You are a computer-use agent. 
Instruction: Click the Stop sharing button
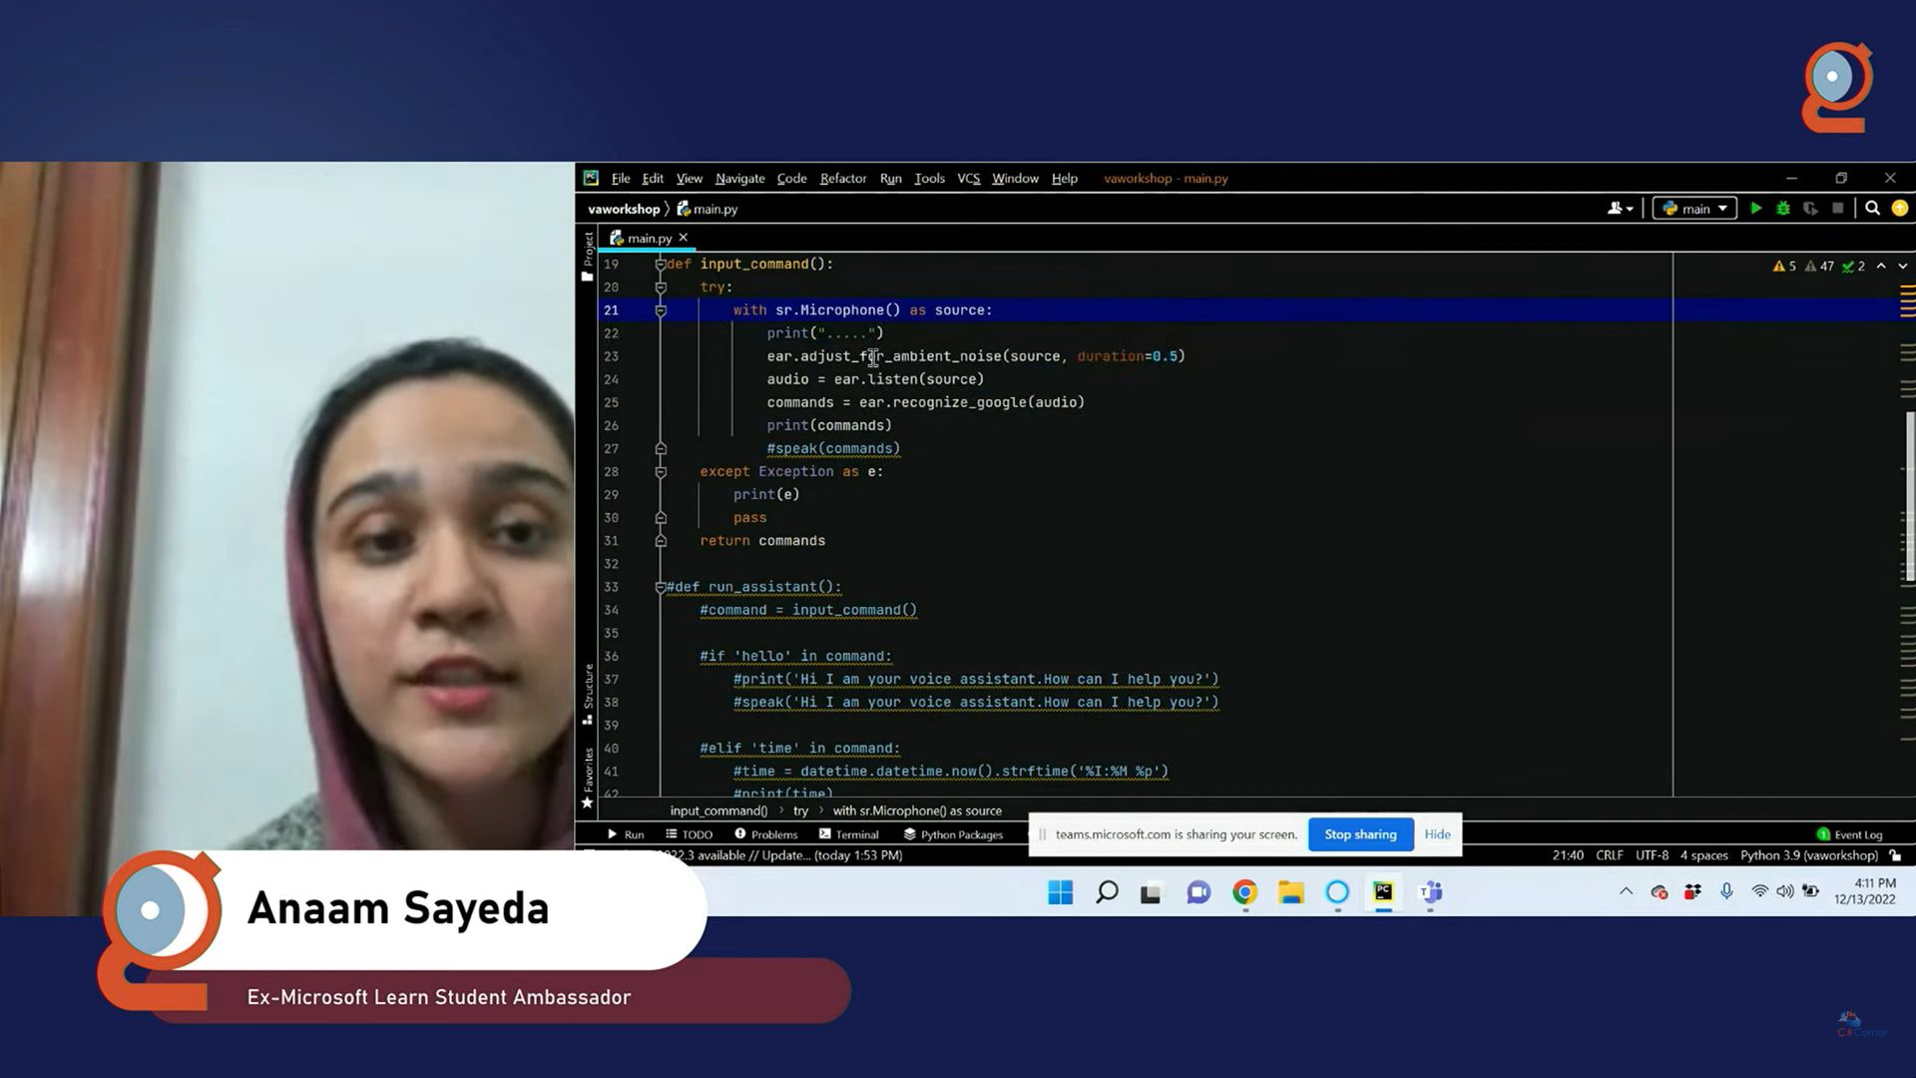(1360, 834)
